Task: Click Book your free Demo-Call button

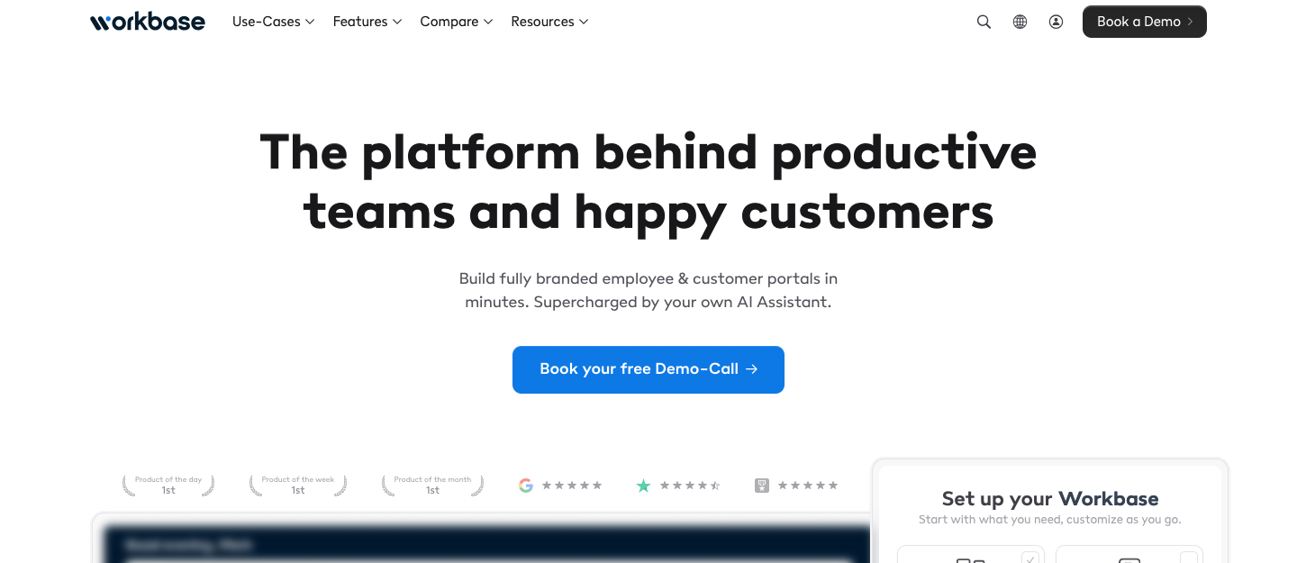Action: (x=648, y=369)
